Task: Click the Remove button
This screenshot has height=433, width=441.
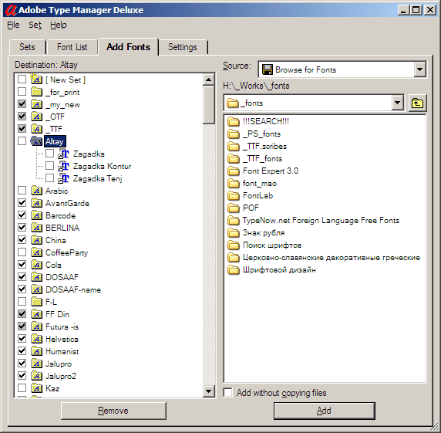Action: 113,411
